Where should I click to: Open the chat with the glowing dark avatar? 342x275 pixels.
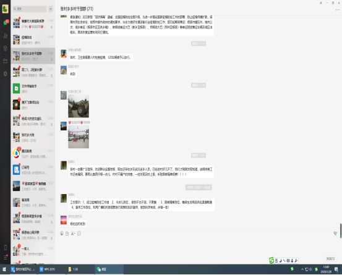(x=33, y=105)
